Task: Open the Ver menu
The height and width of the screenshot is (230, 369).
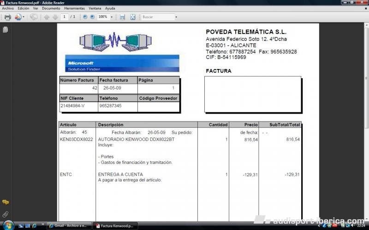Action: tap(36, 8)
